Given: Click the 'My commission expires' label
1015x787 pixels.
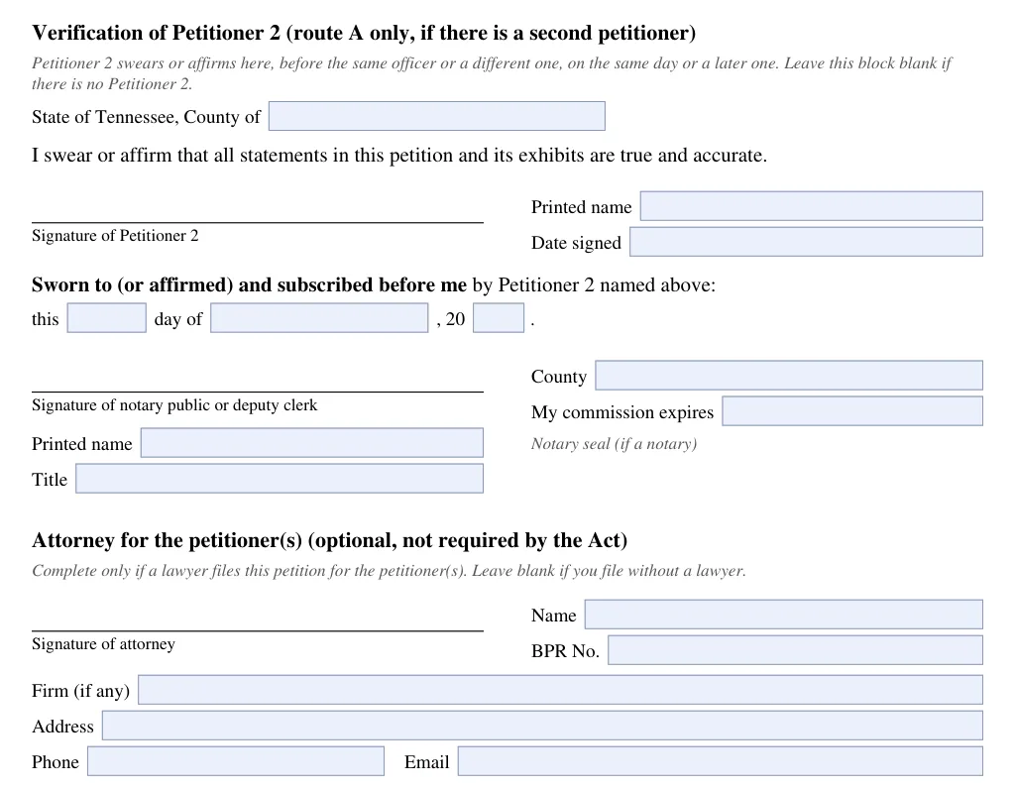Looking at the screenshot, I should (622, 412).
